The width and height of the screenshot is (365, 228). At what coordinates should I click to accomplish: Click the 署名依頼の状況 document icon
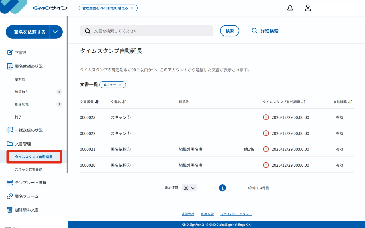(x=10, y=66)
